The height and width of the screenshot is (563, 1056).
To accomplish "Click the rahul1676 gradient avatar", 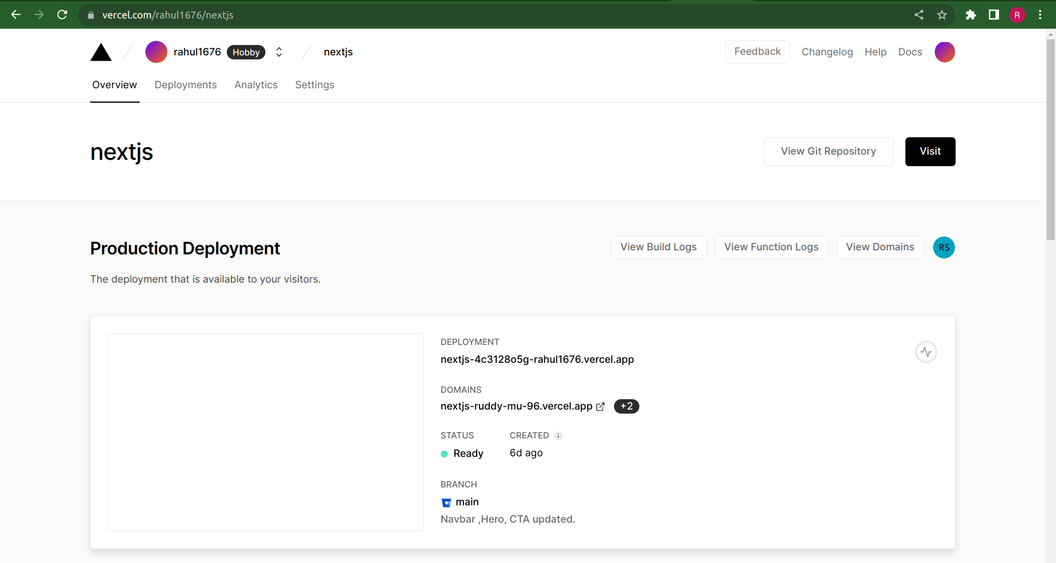I will click(x=156, y=52).
